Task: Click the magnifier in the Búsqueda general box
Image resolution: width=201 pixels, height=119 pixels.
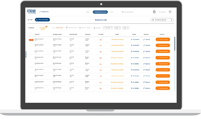Action: coord(172,20)
